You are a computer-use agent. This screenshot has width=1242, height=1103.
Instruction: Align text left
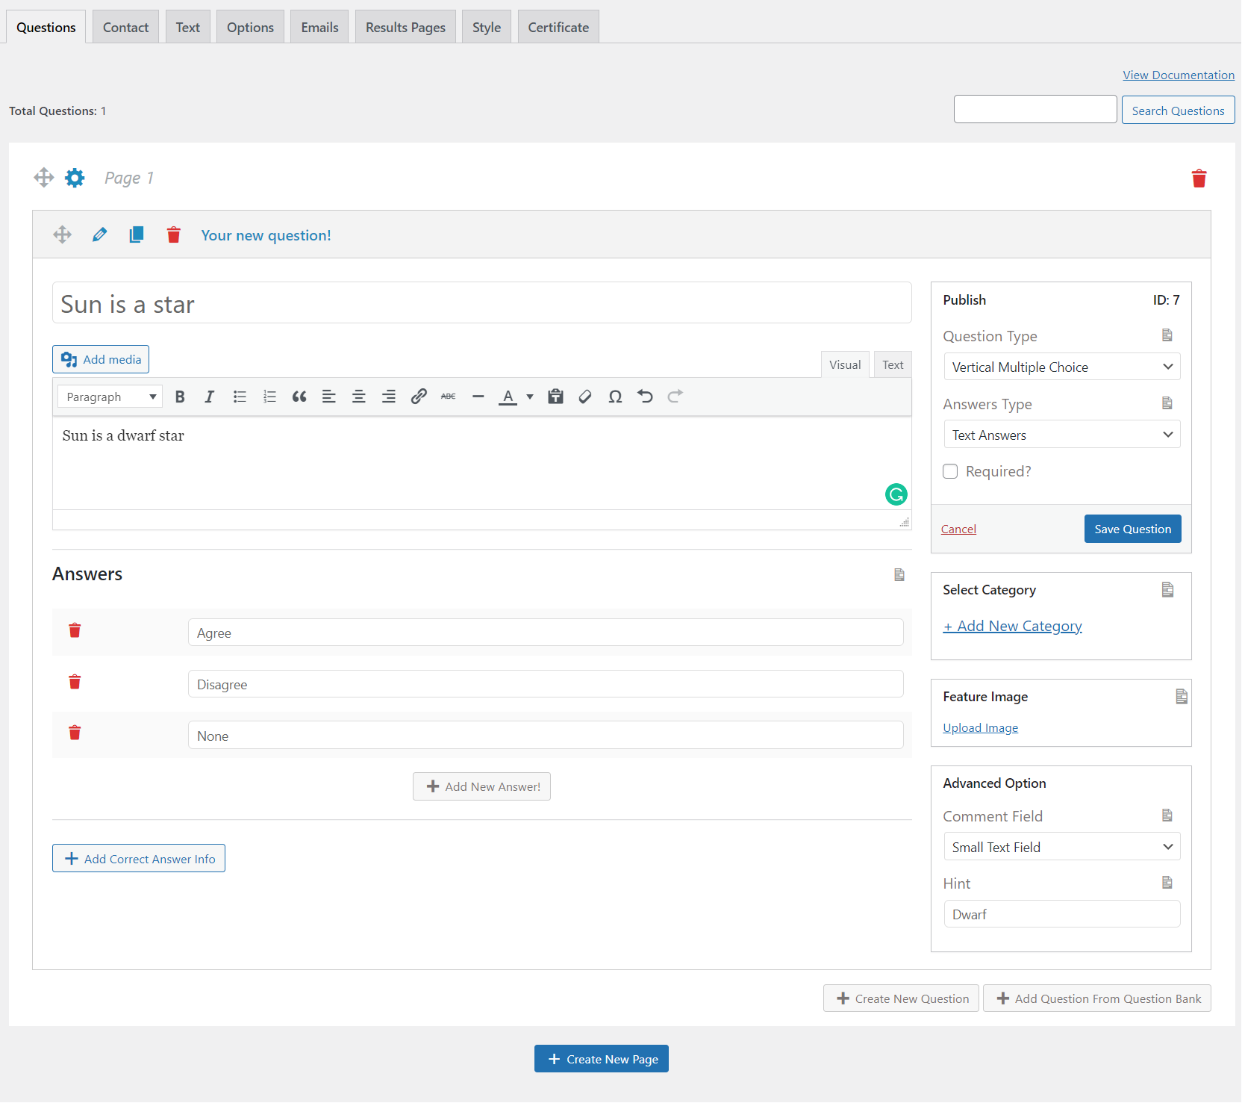tap(329, 397)
